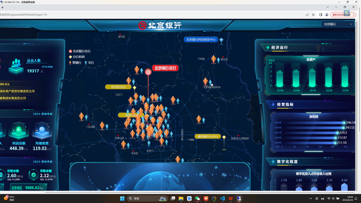Click the 从业人数 heading link
361x203 pixels.
point(34,60)
